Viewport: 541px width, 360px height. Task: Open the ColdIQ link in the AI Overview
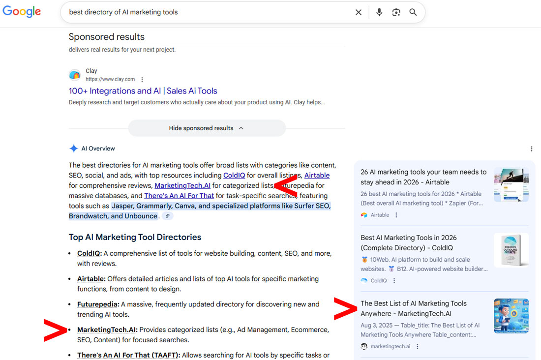234,175
